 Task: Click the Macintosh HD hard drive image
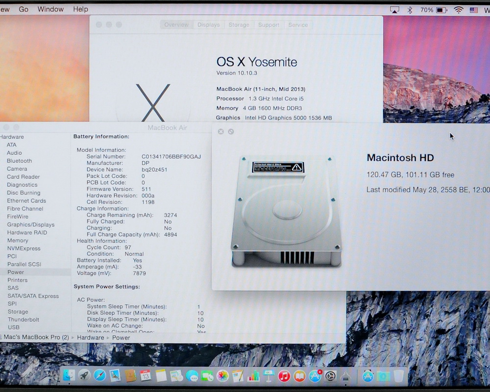click(286, 212)
